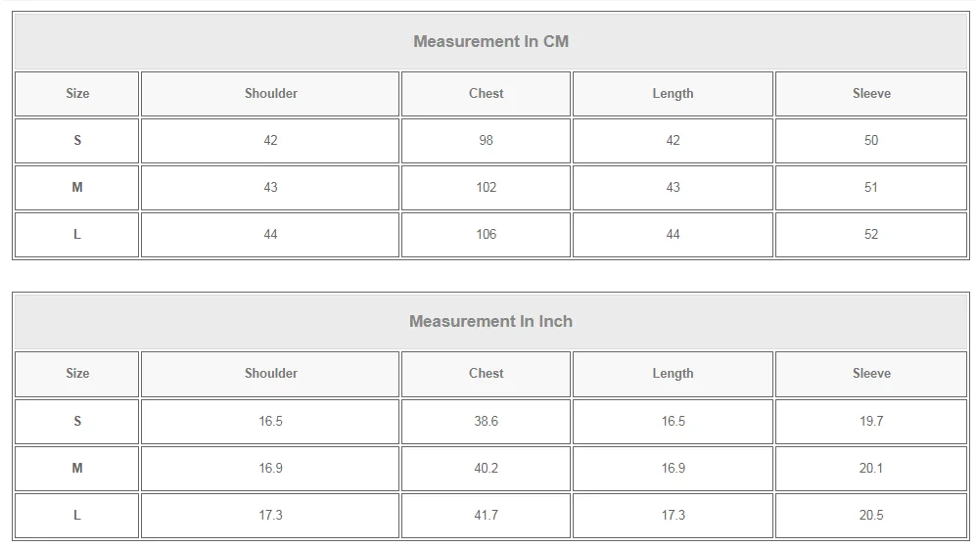Click the Measurement In Inch header
Screen dimensions: 977x548
point(491,321)
